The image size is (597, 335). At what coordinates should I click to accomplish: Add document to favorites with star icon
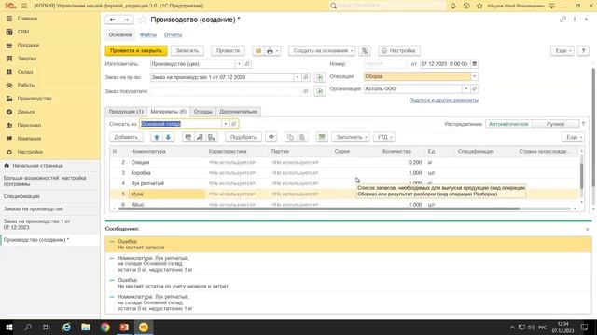click(x=143, y=20)
